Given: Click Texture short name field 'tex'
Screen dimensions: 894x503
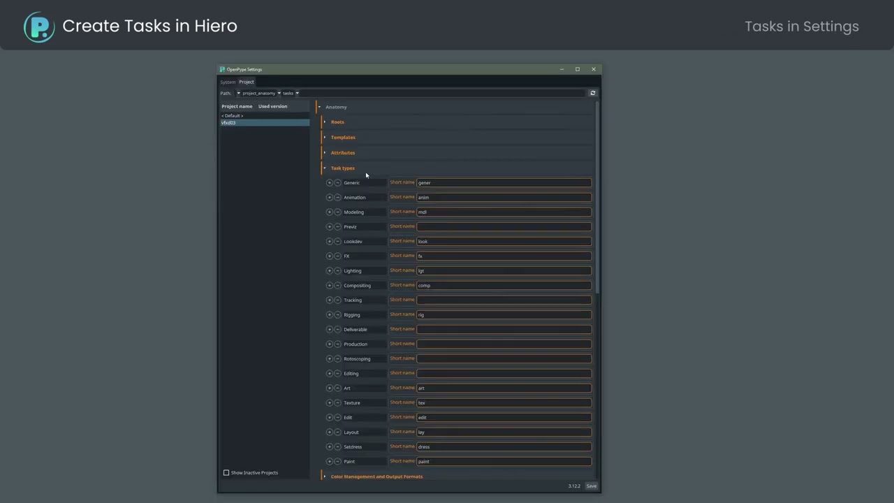Looking at the screenshot, I should [504, 402].
